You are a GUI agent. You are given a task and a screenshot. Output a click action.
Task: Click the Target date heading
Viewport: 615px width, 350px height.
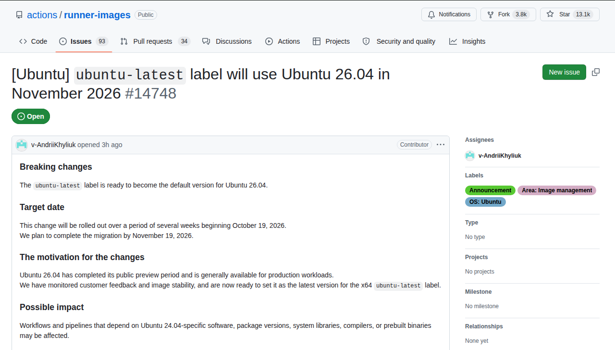[x=42, y=207]
